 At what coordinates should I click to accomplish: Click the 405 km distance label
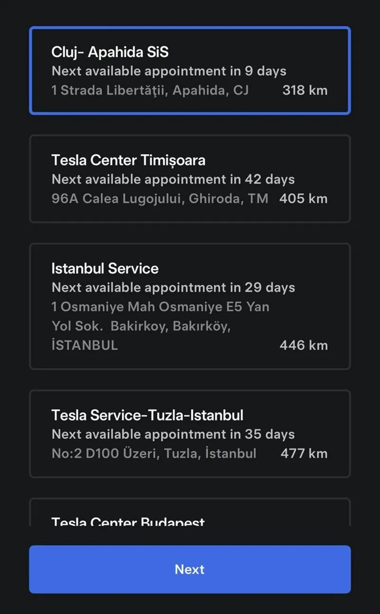(x=304, y=198)
